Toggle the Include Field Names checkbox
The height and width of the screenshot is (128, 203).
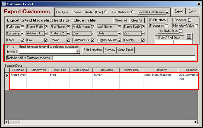click(x=168, y=12)
